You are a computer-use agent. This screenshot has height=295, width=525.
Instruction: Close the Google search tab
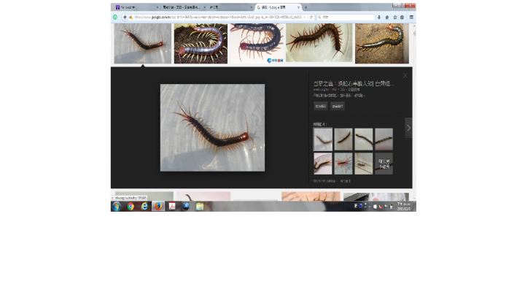pyautogui.click(x=298, y=7)
